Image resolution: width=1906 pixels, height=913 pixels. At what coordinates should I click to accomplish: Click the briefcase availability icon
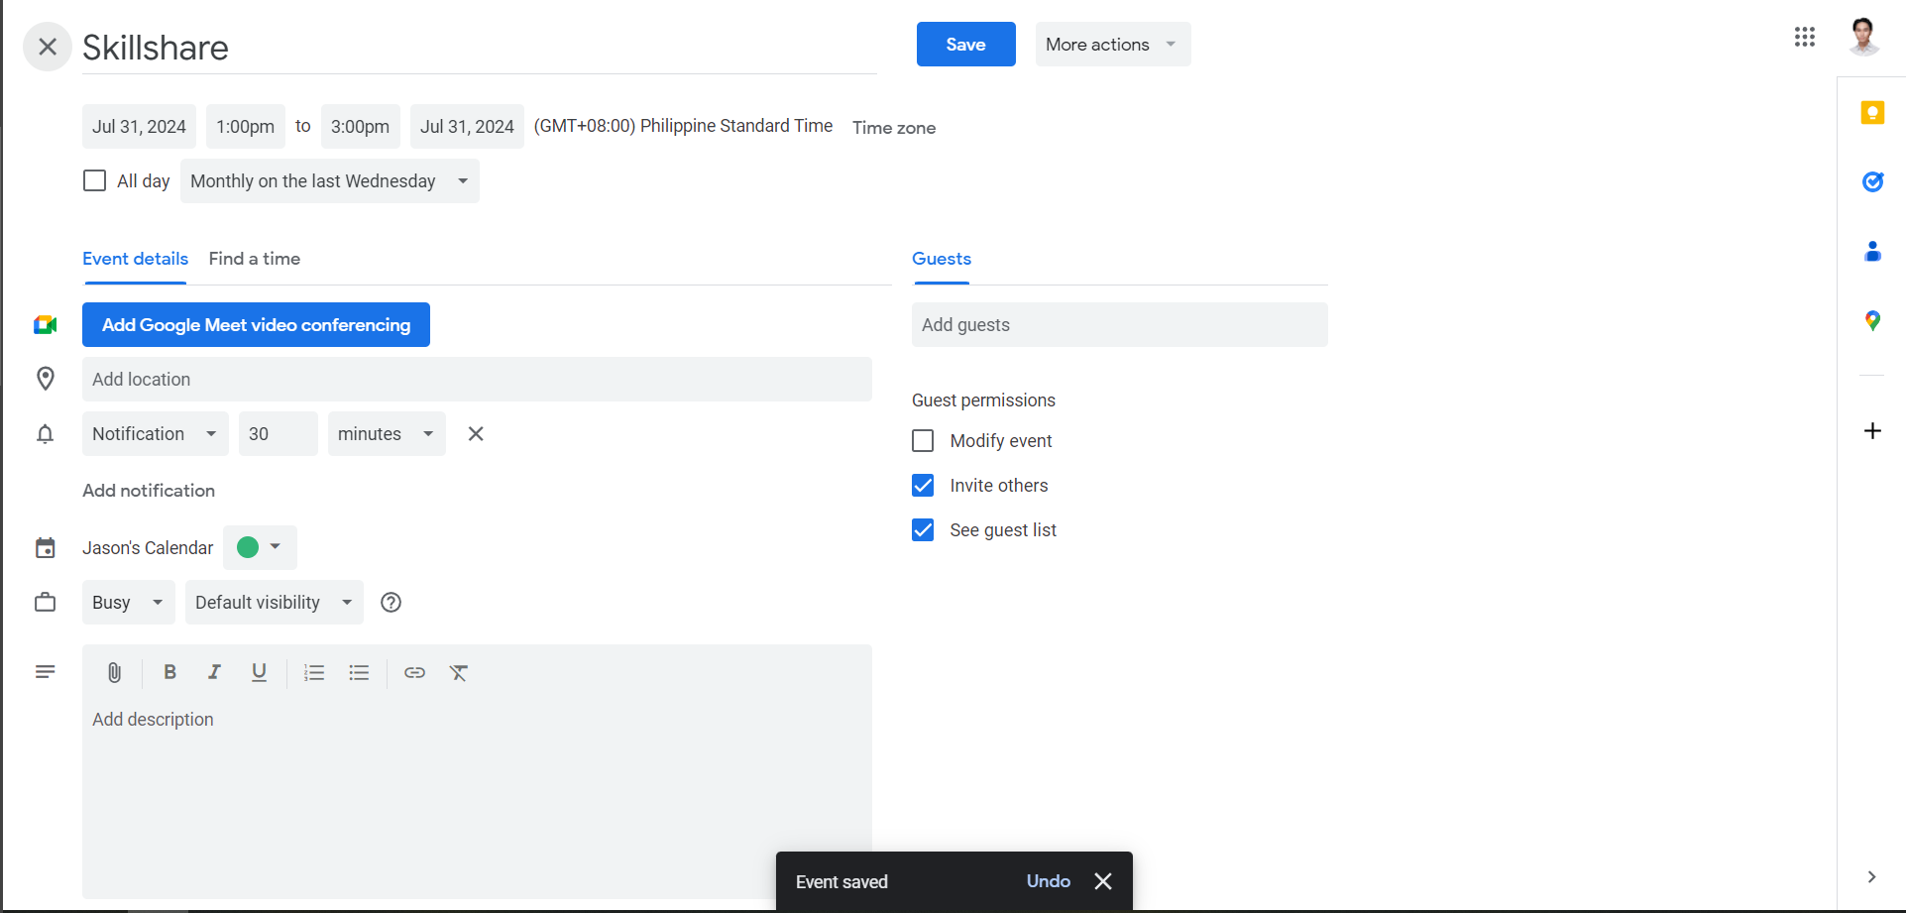coord(45,602)
